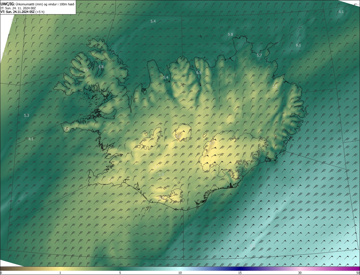Click the '50' tick label on the colour scale
Screen dimensions: 360x275
coord(358,273)
